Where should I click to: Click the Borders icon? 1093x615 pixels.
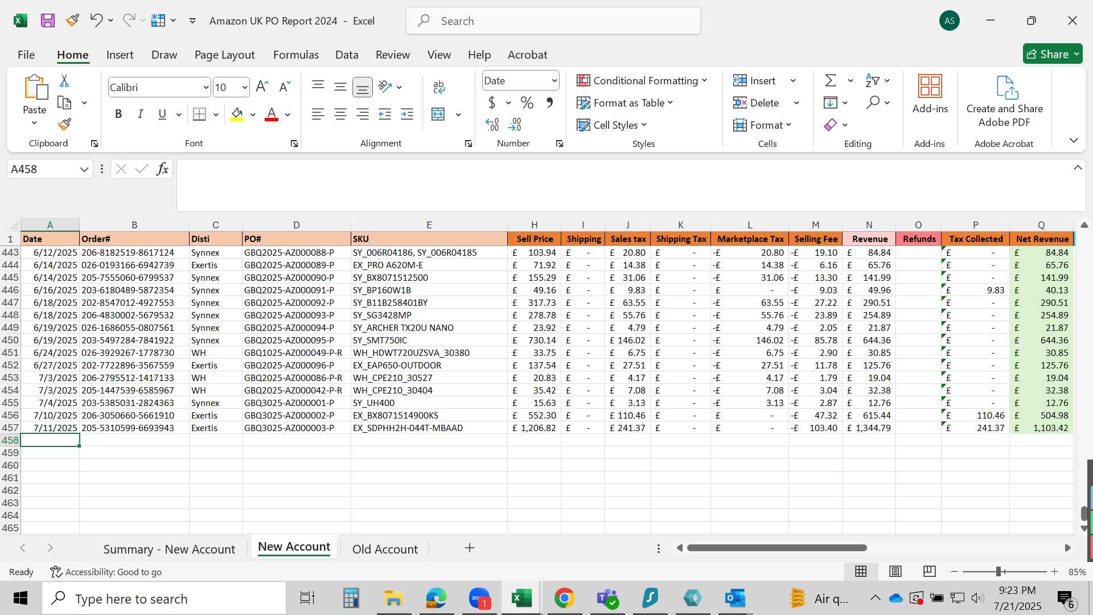[199, 114]
